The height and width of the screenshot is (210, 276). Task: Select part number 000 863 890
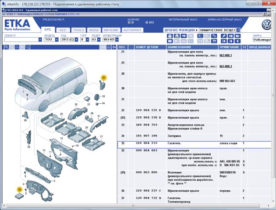[146, 172]
